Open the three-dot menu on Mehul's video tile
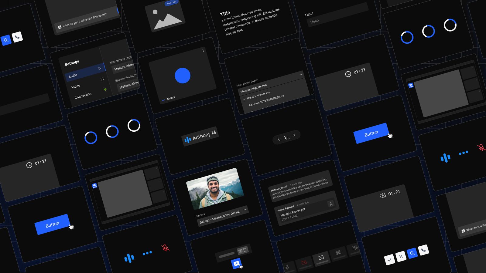 point(202,50)
